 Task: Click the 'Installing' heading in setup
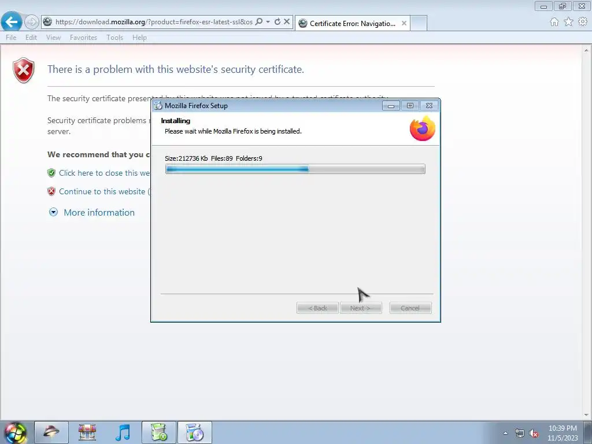point(176,121)
